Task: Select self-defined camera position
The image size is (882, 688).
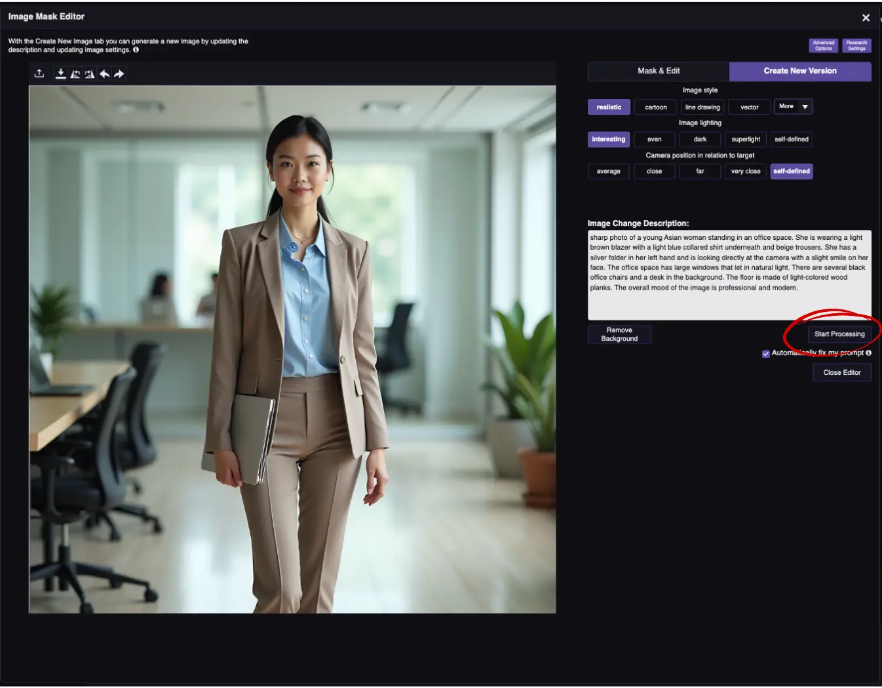Action: [x=792, y=171]
